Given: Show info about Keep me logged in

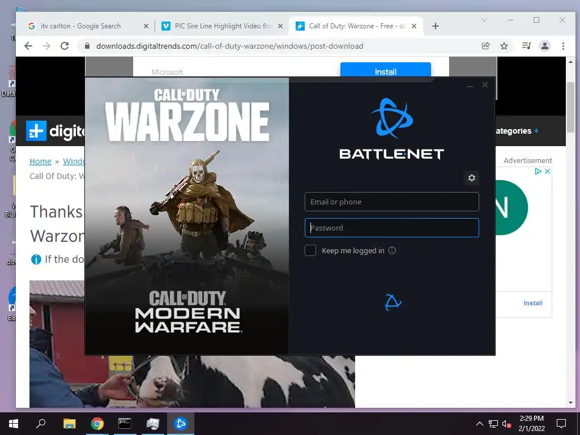Looking at the screenshot, I should tap(392, 250).
